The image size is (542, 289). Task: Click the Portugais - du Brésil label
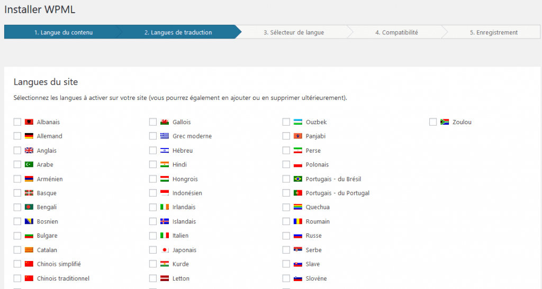333,179
